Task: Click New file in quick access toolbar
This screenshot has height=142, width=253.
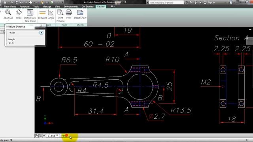Action: (5, 2)
